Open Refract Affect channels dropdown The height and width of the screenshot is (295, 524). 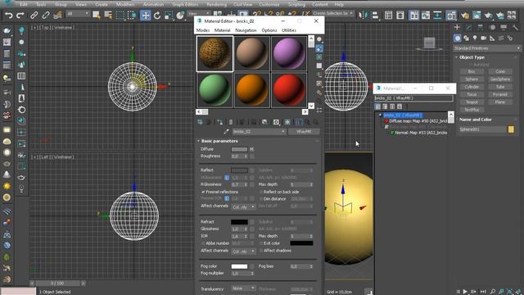click(243, 251)
